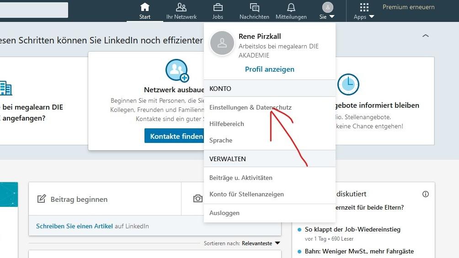Image resolution: width=459 pixels, height=258 pixels.
Task: Click the Profil anzeigen link
Action: (x=270, y=69)
